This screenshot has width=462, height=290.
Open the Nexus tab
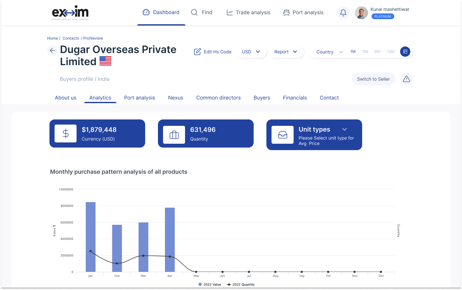[x=175, y=98]
